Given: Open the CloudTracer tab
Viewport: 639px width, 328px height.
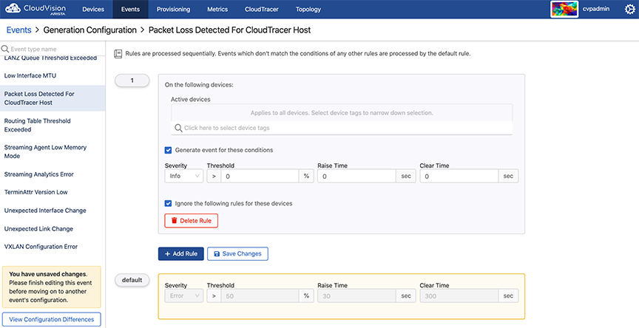Looking at the screenshot, I should (x=261, y=9).
